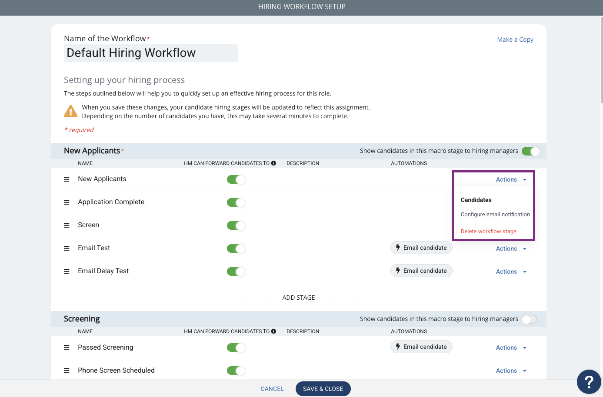Enable hiring manager visibility for Screening macro stage

point(530,319)
